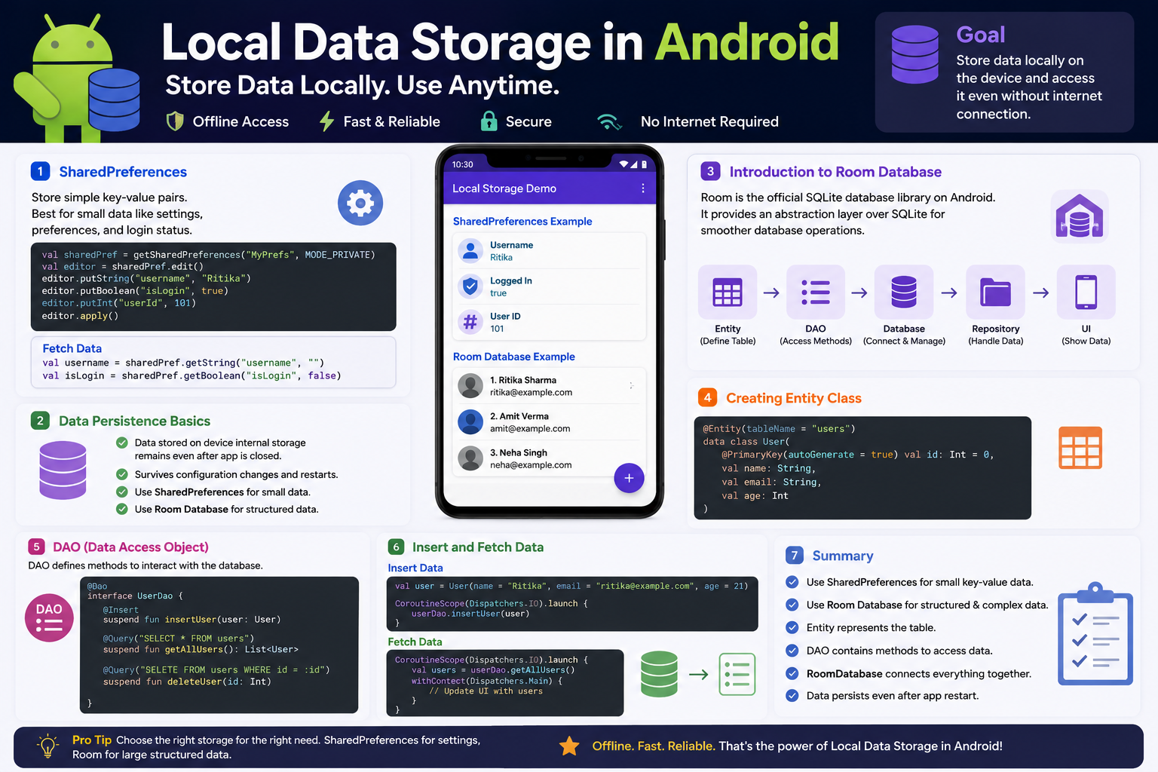Click the pink DAO circle icon
1158x772 pixels.
click(x=49, y=617)
